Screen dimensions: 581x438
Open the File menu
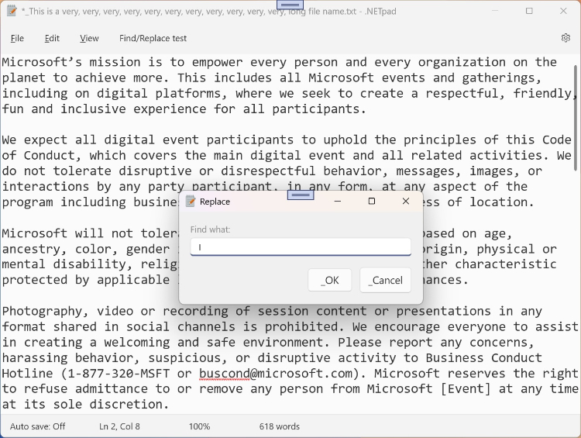point(17,38)
